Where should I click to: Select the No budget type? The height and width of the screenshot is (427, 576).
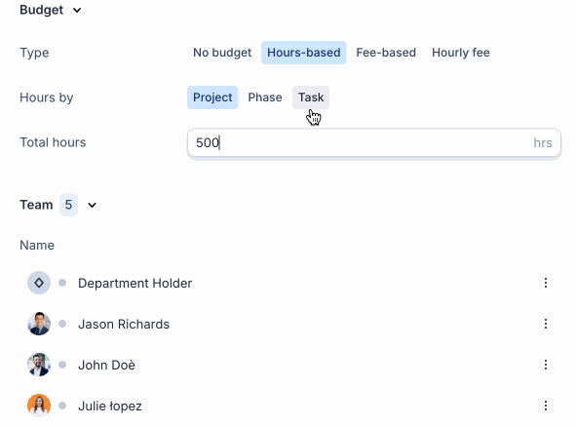[222, 53]
